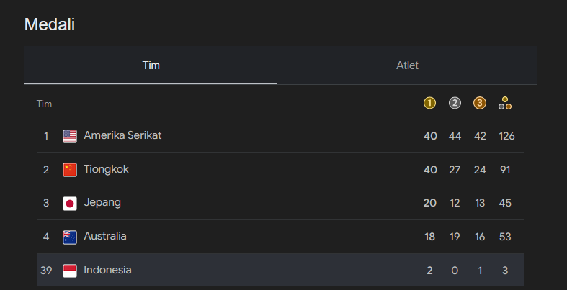Click the bronze medal column icon
This screenshot has width=567, height=290.
(x=480, y=103)
